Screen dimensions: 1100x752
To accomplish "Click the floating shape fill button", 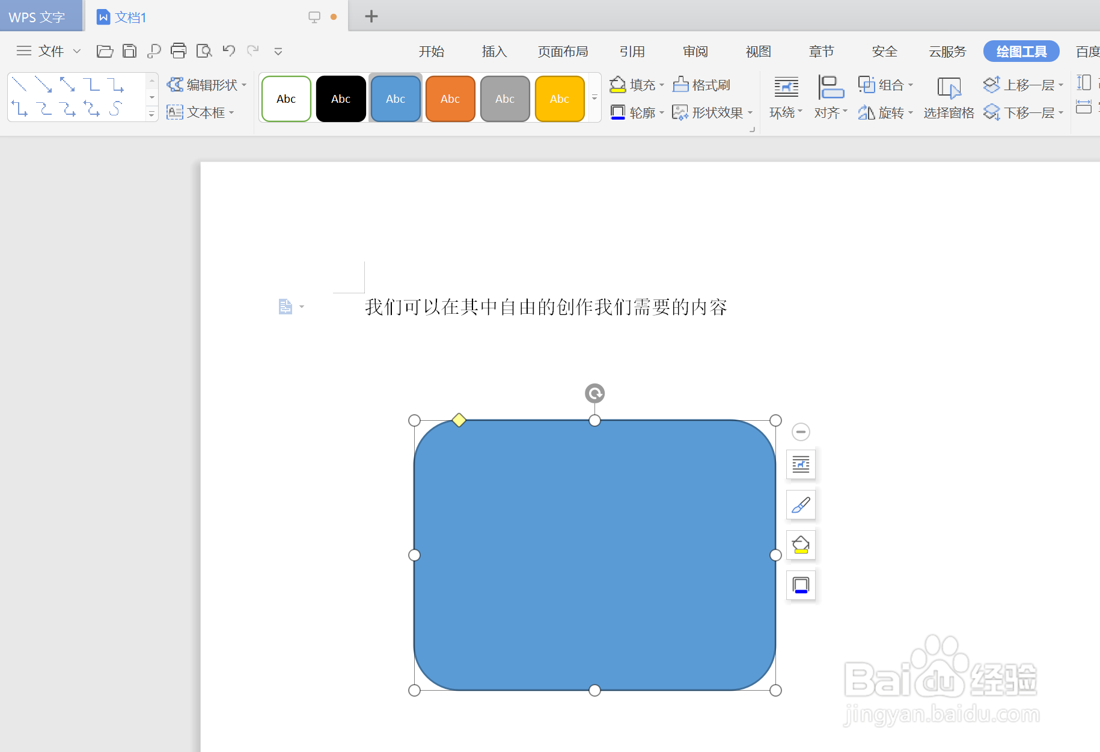I will 801,545.
